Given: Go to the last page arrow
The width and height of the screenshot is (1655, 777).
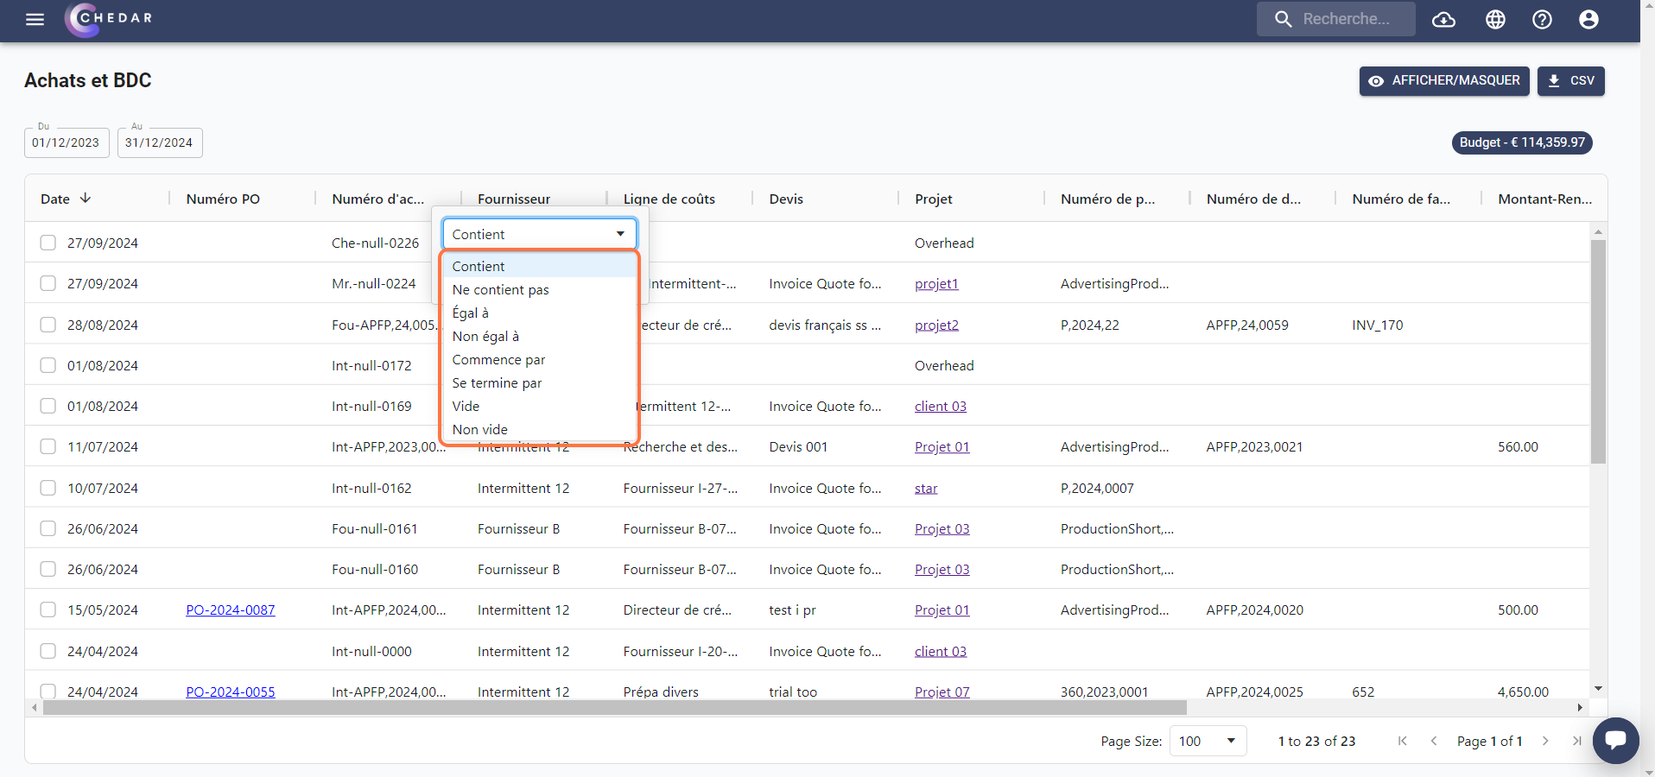Looking at the screenshot, I should (x=1576, y=741).
